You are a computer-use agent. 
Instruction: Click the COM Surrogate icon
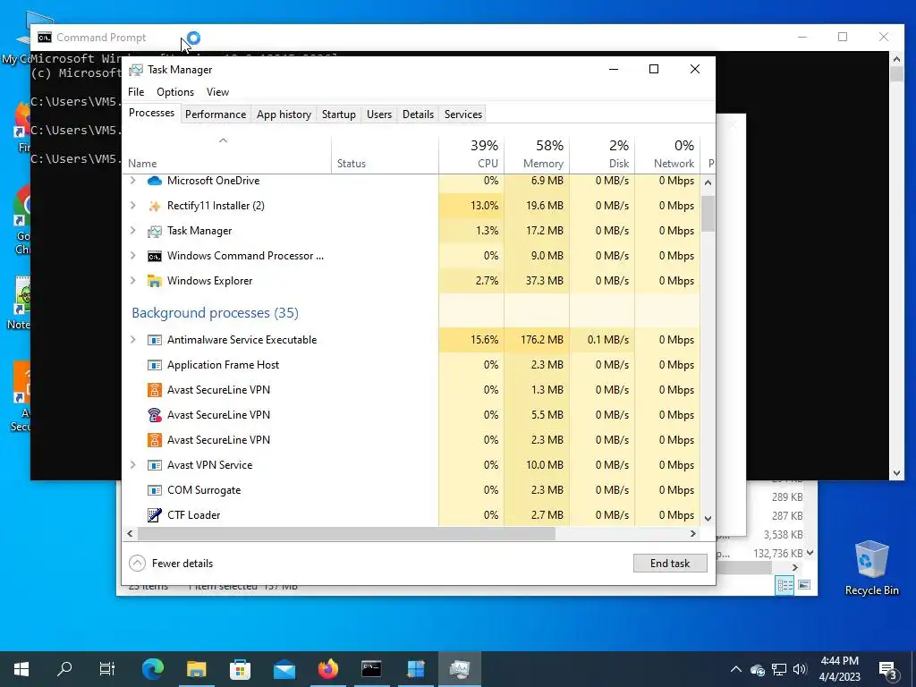(154, 490)
